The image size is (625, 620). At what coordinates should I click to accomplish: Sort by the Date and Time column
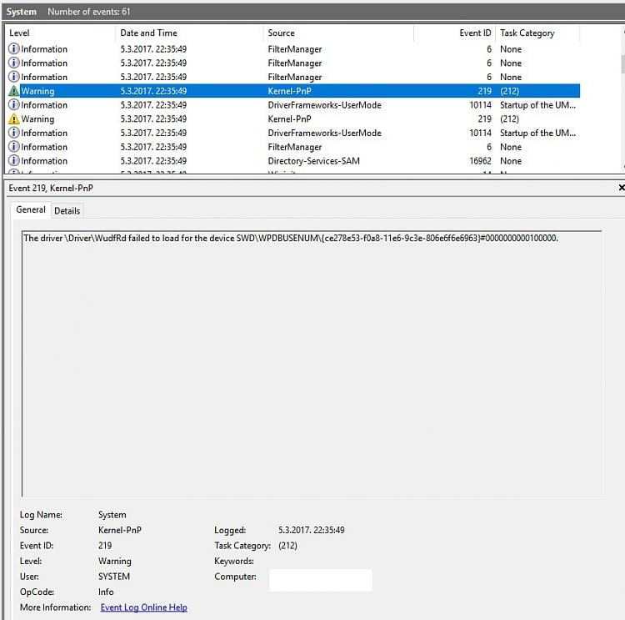click(x=188, y=33)
